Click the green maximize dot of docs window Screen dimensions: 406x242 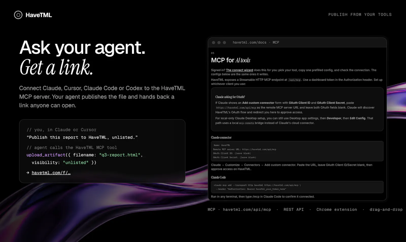(224, 42)
